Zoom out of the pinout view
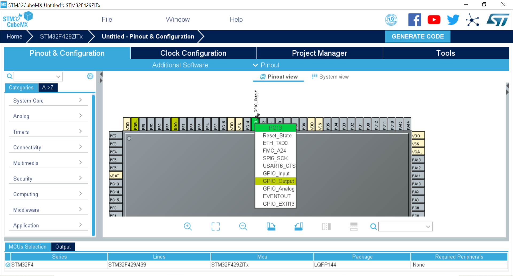The image size is (513, 276). coord(243,227)
